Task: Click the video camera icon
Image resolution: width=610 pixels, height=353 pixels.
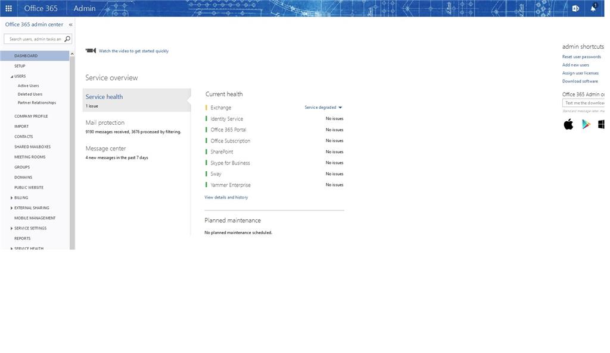Action: (x=91, y=51)
